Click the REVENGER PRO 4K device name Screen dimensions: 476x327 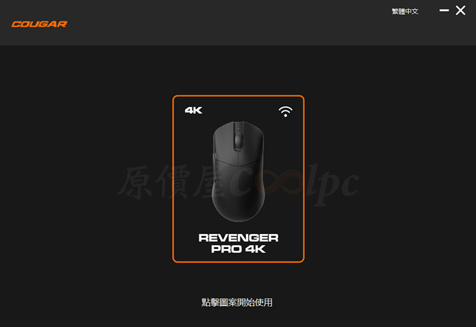239,243
